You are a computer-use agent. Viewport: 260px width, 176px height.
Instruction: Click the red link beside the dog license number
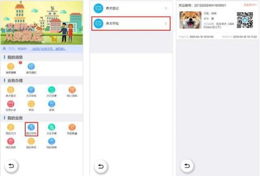(250, 5)
